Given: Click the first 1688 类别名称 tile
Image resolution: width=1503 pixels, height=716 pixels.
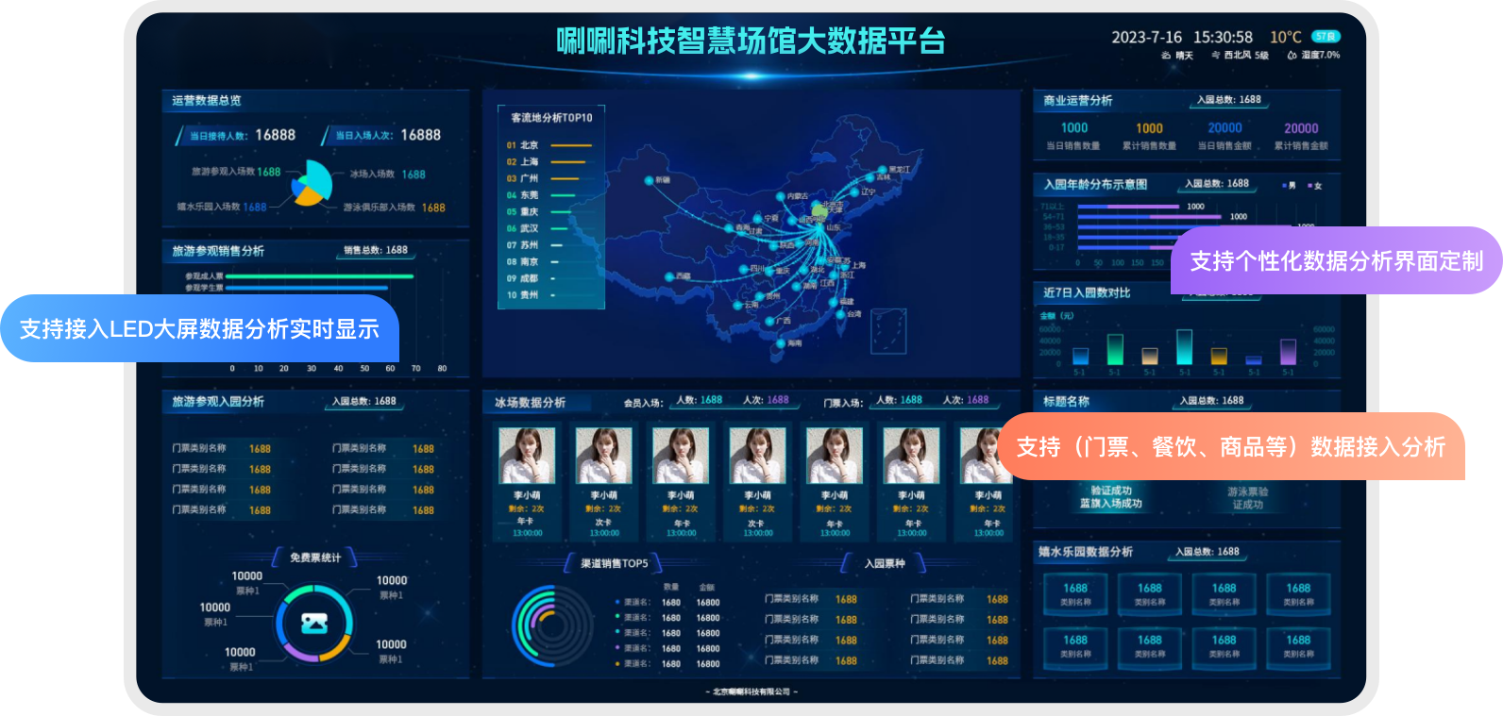Looking at the screenshot, I should (1075, 593).
